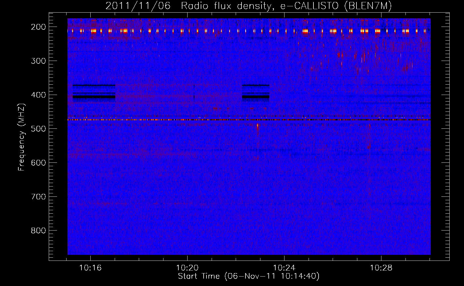
Task: Click the 10:28 time tick label
Action: (x=381, y=268)
